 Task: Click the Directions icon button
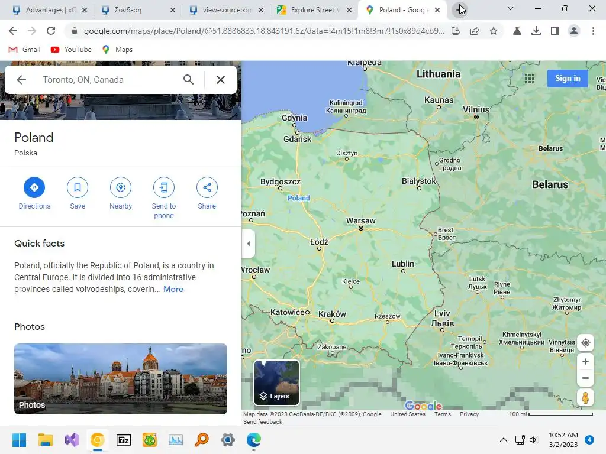tap(34, 187)
